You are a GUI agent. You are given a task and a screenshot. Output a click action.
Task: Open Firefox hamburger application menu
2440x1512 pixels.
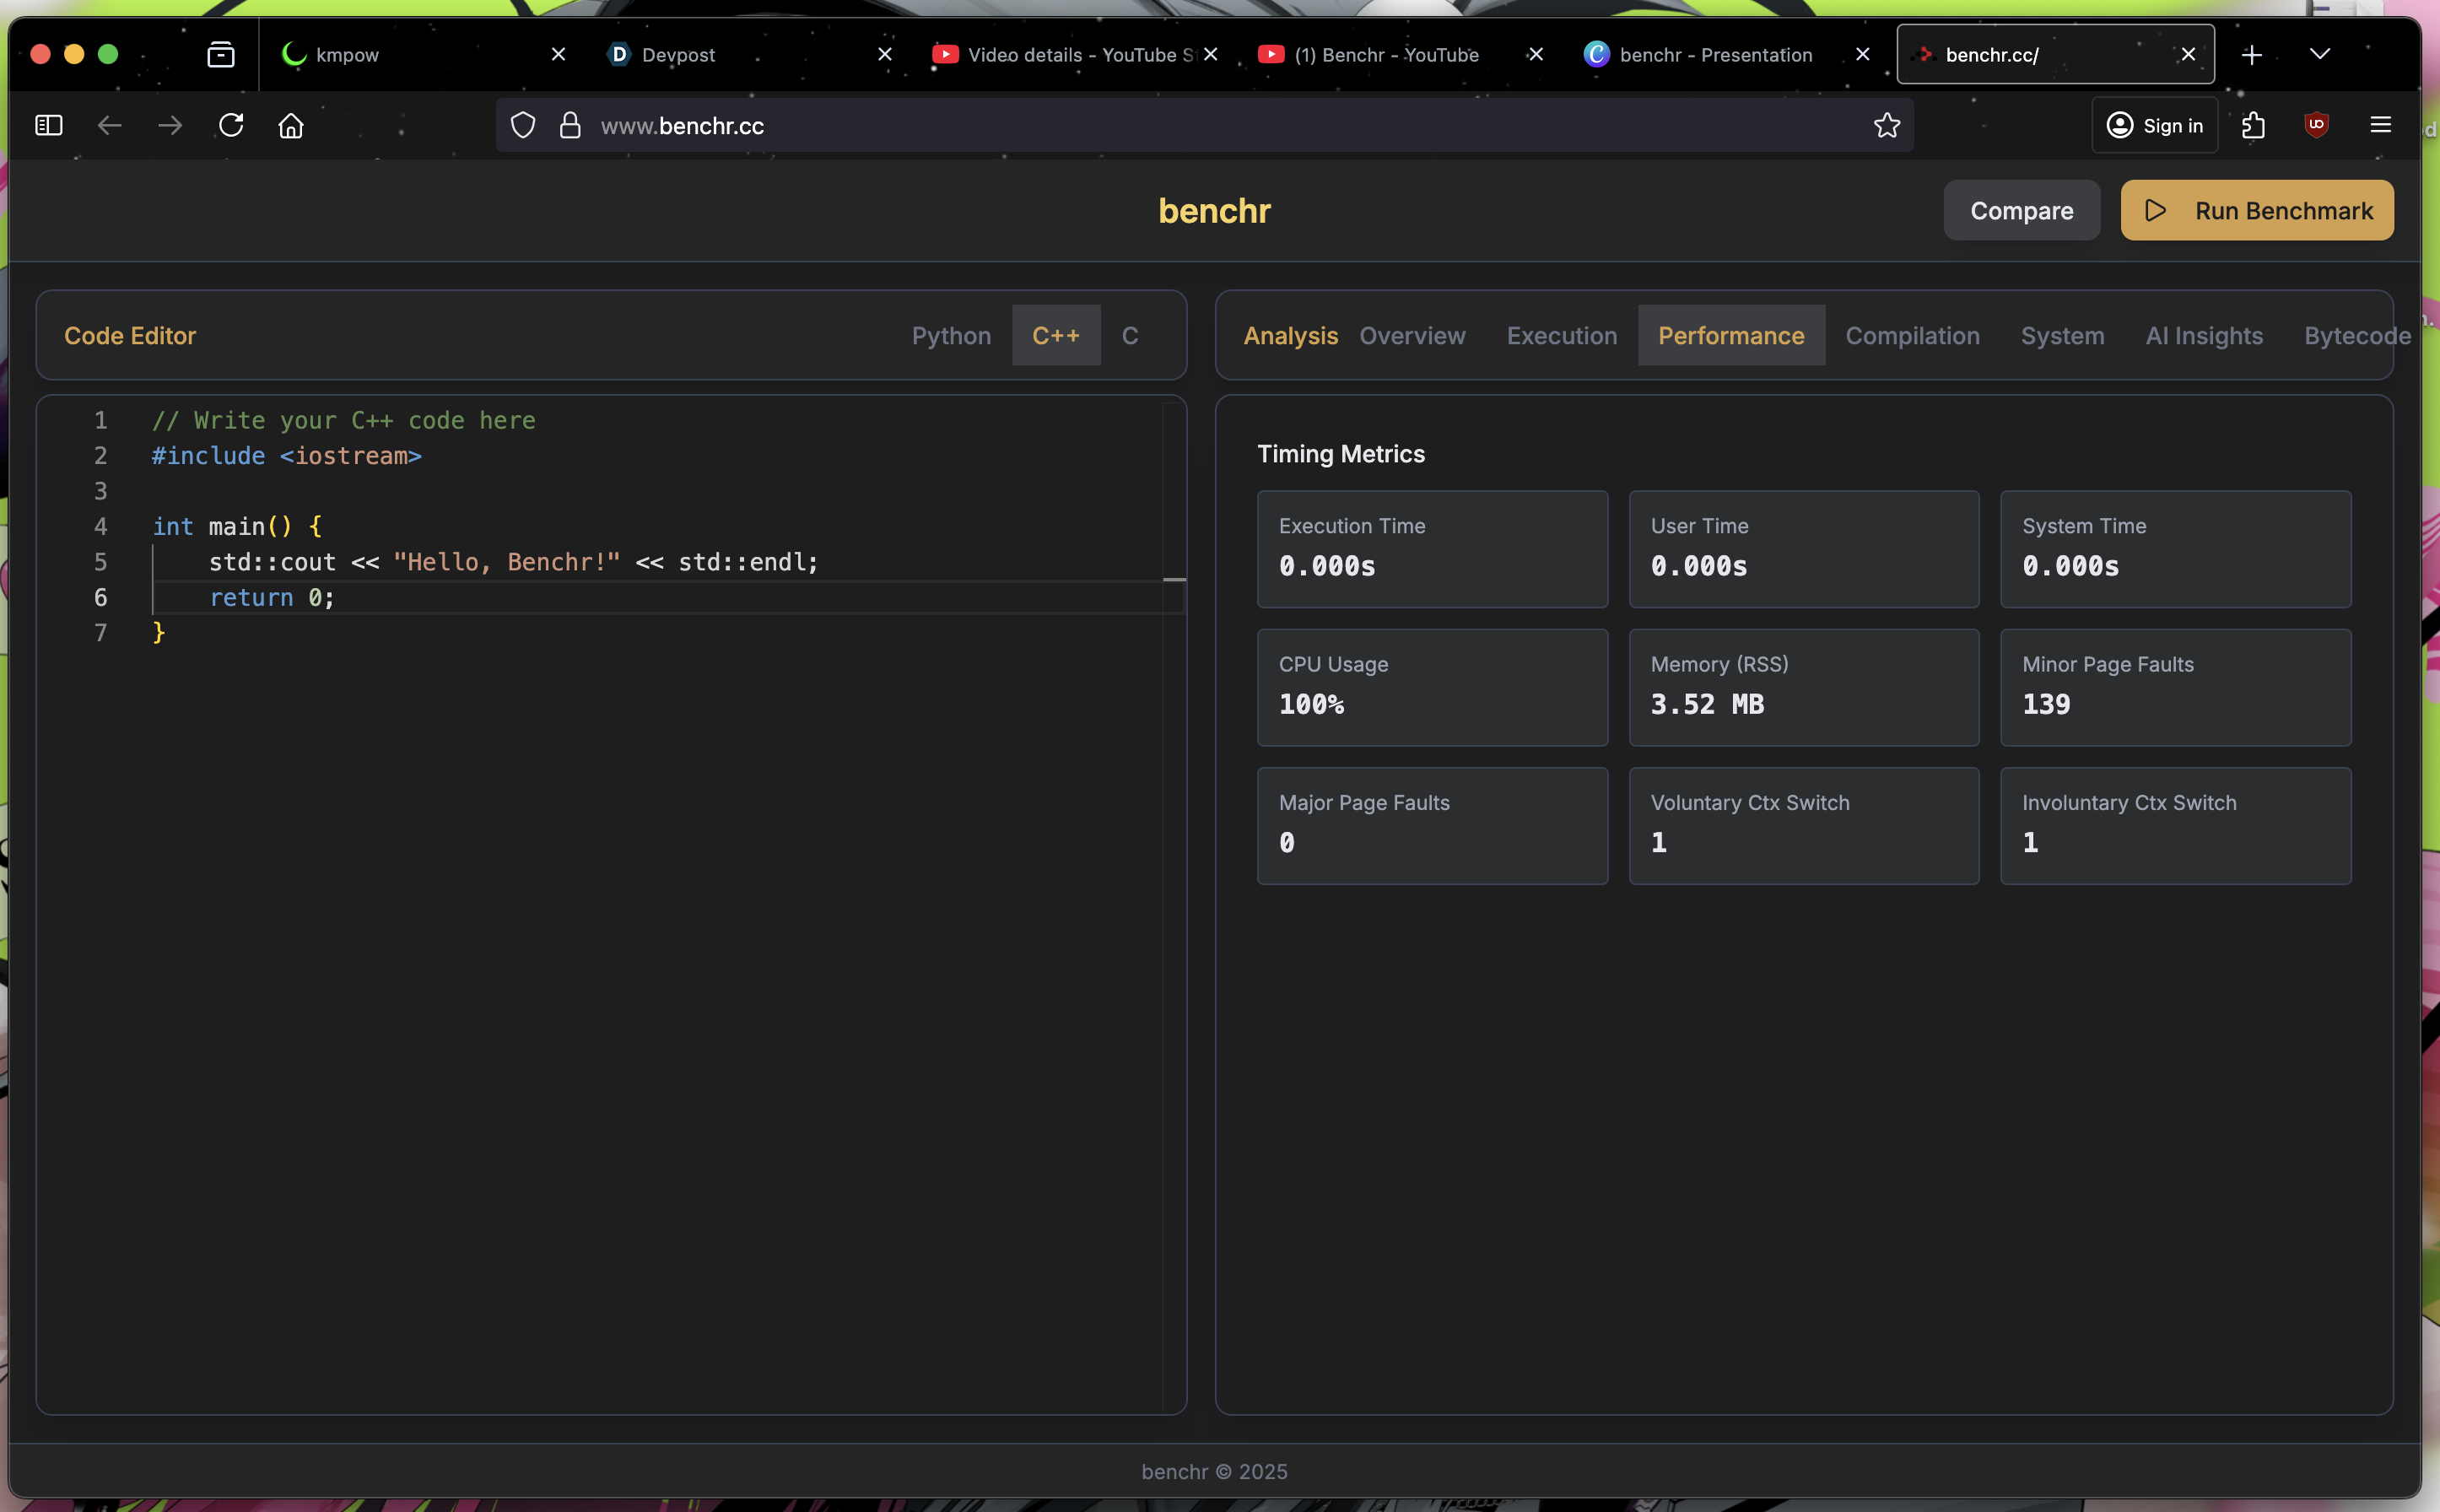click(x=2380, y=126)
